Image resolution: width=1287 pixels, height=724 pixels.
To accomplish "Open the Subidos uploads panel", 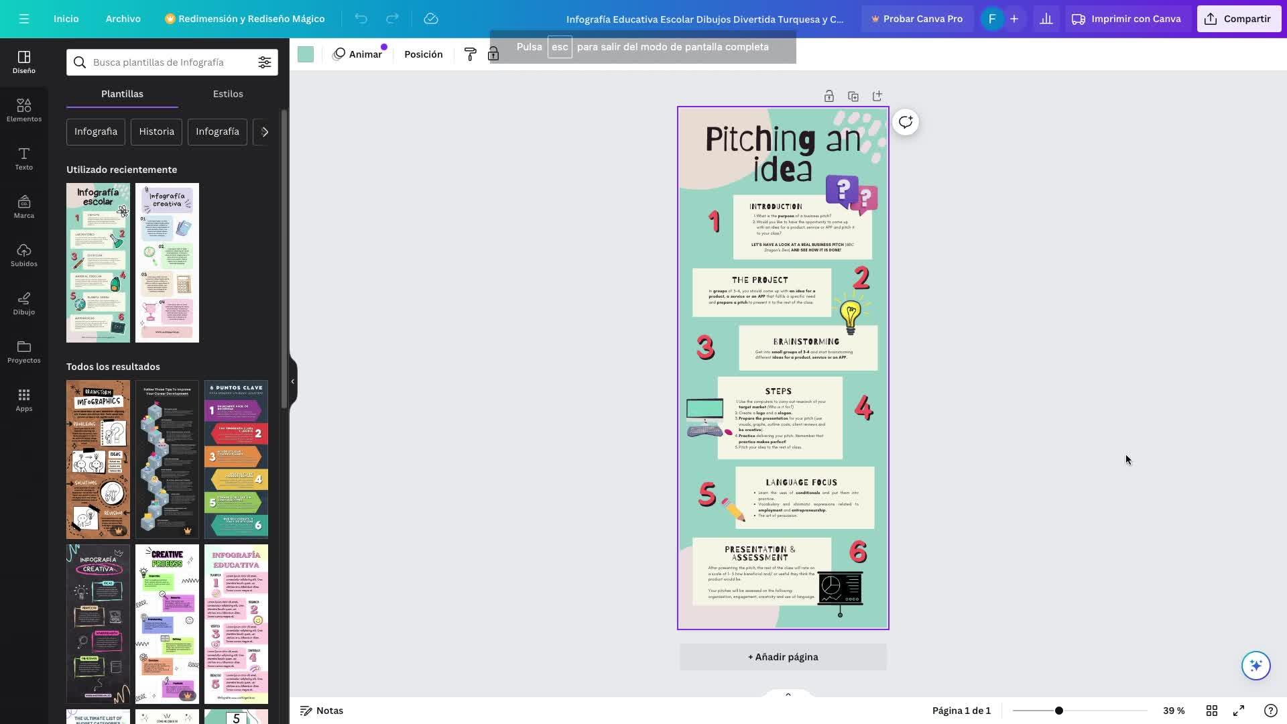I will [23, 255].
